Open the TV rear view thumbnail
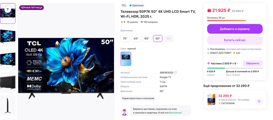Image resolution: width=273 pixels, height=120 pixels. [8, 83]
